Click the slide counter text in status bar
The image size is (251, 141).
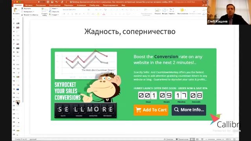pos(21,139)
